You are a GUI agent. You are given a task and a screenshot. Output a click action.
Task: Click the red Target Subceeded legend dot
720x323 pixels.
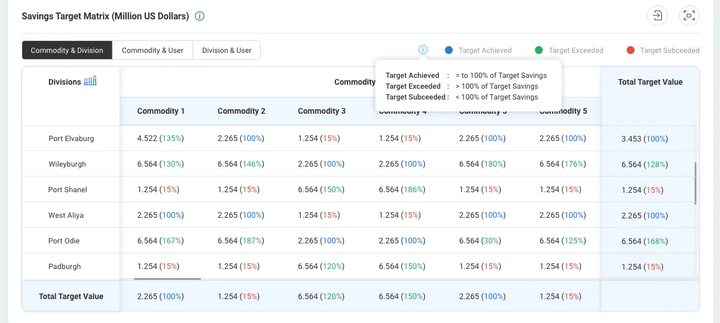(x=630, y=50)
